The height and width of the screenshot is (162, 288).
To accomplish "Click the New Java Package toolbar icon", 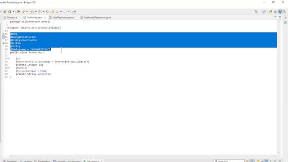I will pyautogui.click(x=5, y=12).
